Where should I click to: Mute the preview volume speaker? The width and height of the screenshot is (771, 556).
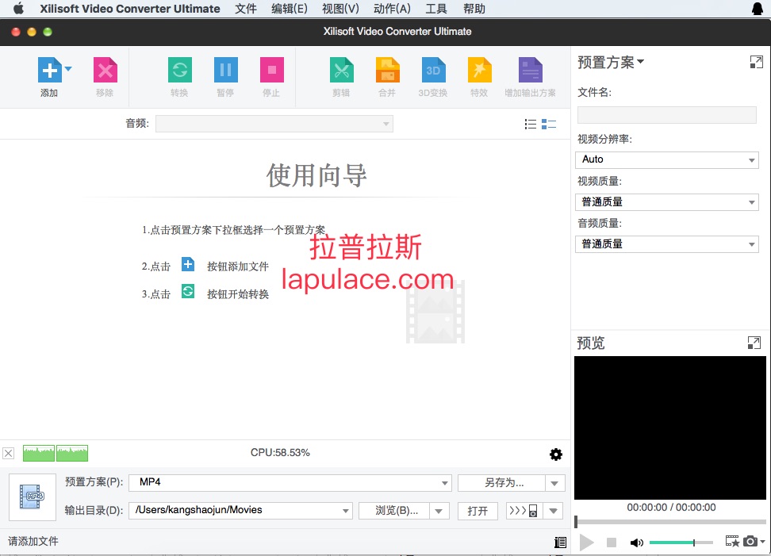[x=636, y=543]
